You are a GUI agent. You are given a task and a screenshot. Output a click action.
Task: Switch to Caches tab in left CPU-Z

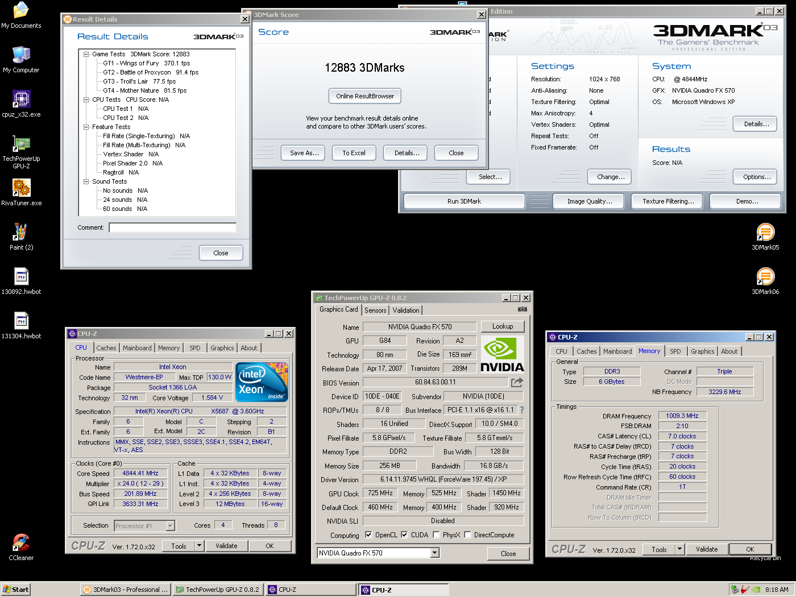106,348
